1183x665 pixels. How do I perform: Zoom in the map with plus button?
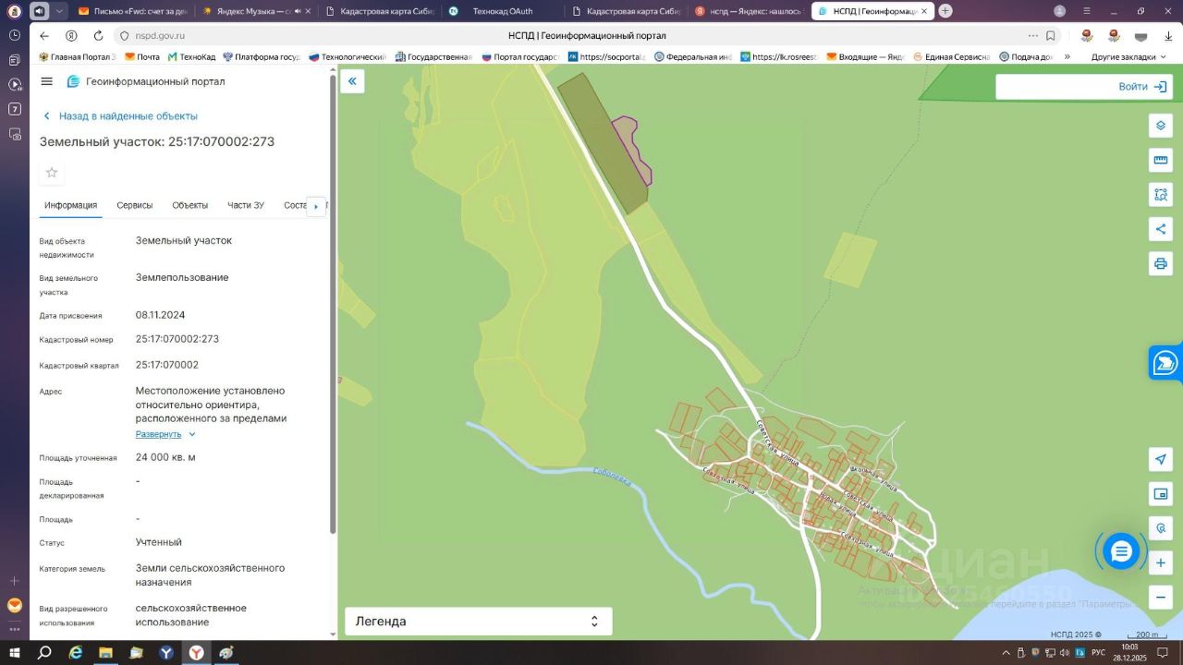tap(1161, 562)
